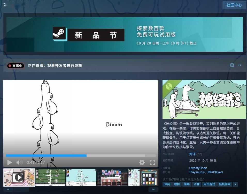The image size is (247, 194).
Task: Click the left arrow of thumbnail strip
Action: click(x=8, y=189)
